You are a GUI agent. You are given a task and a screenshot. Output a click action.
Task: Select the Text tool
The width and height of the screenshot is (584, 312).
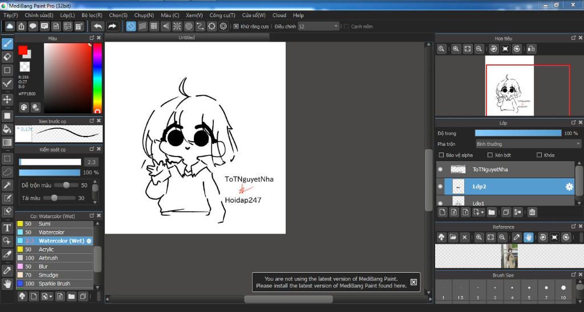(x=7, y=228)
